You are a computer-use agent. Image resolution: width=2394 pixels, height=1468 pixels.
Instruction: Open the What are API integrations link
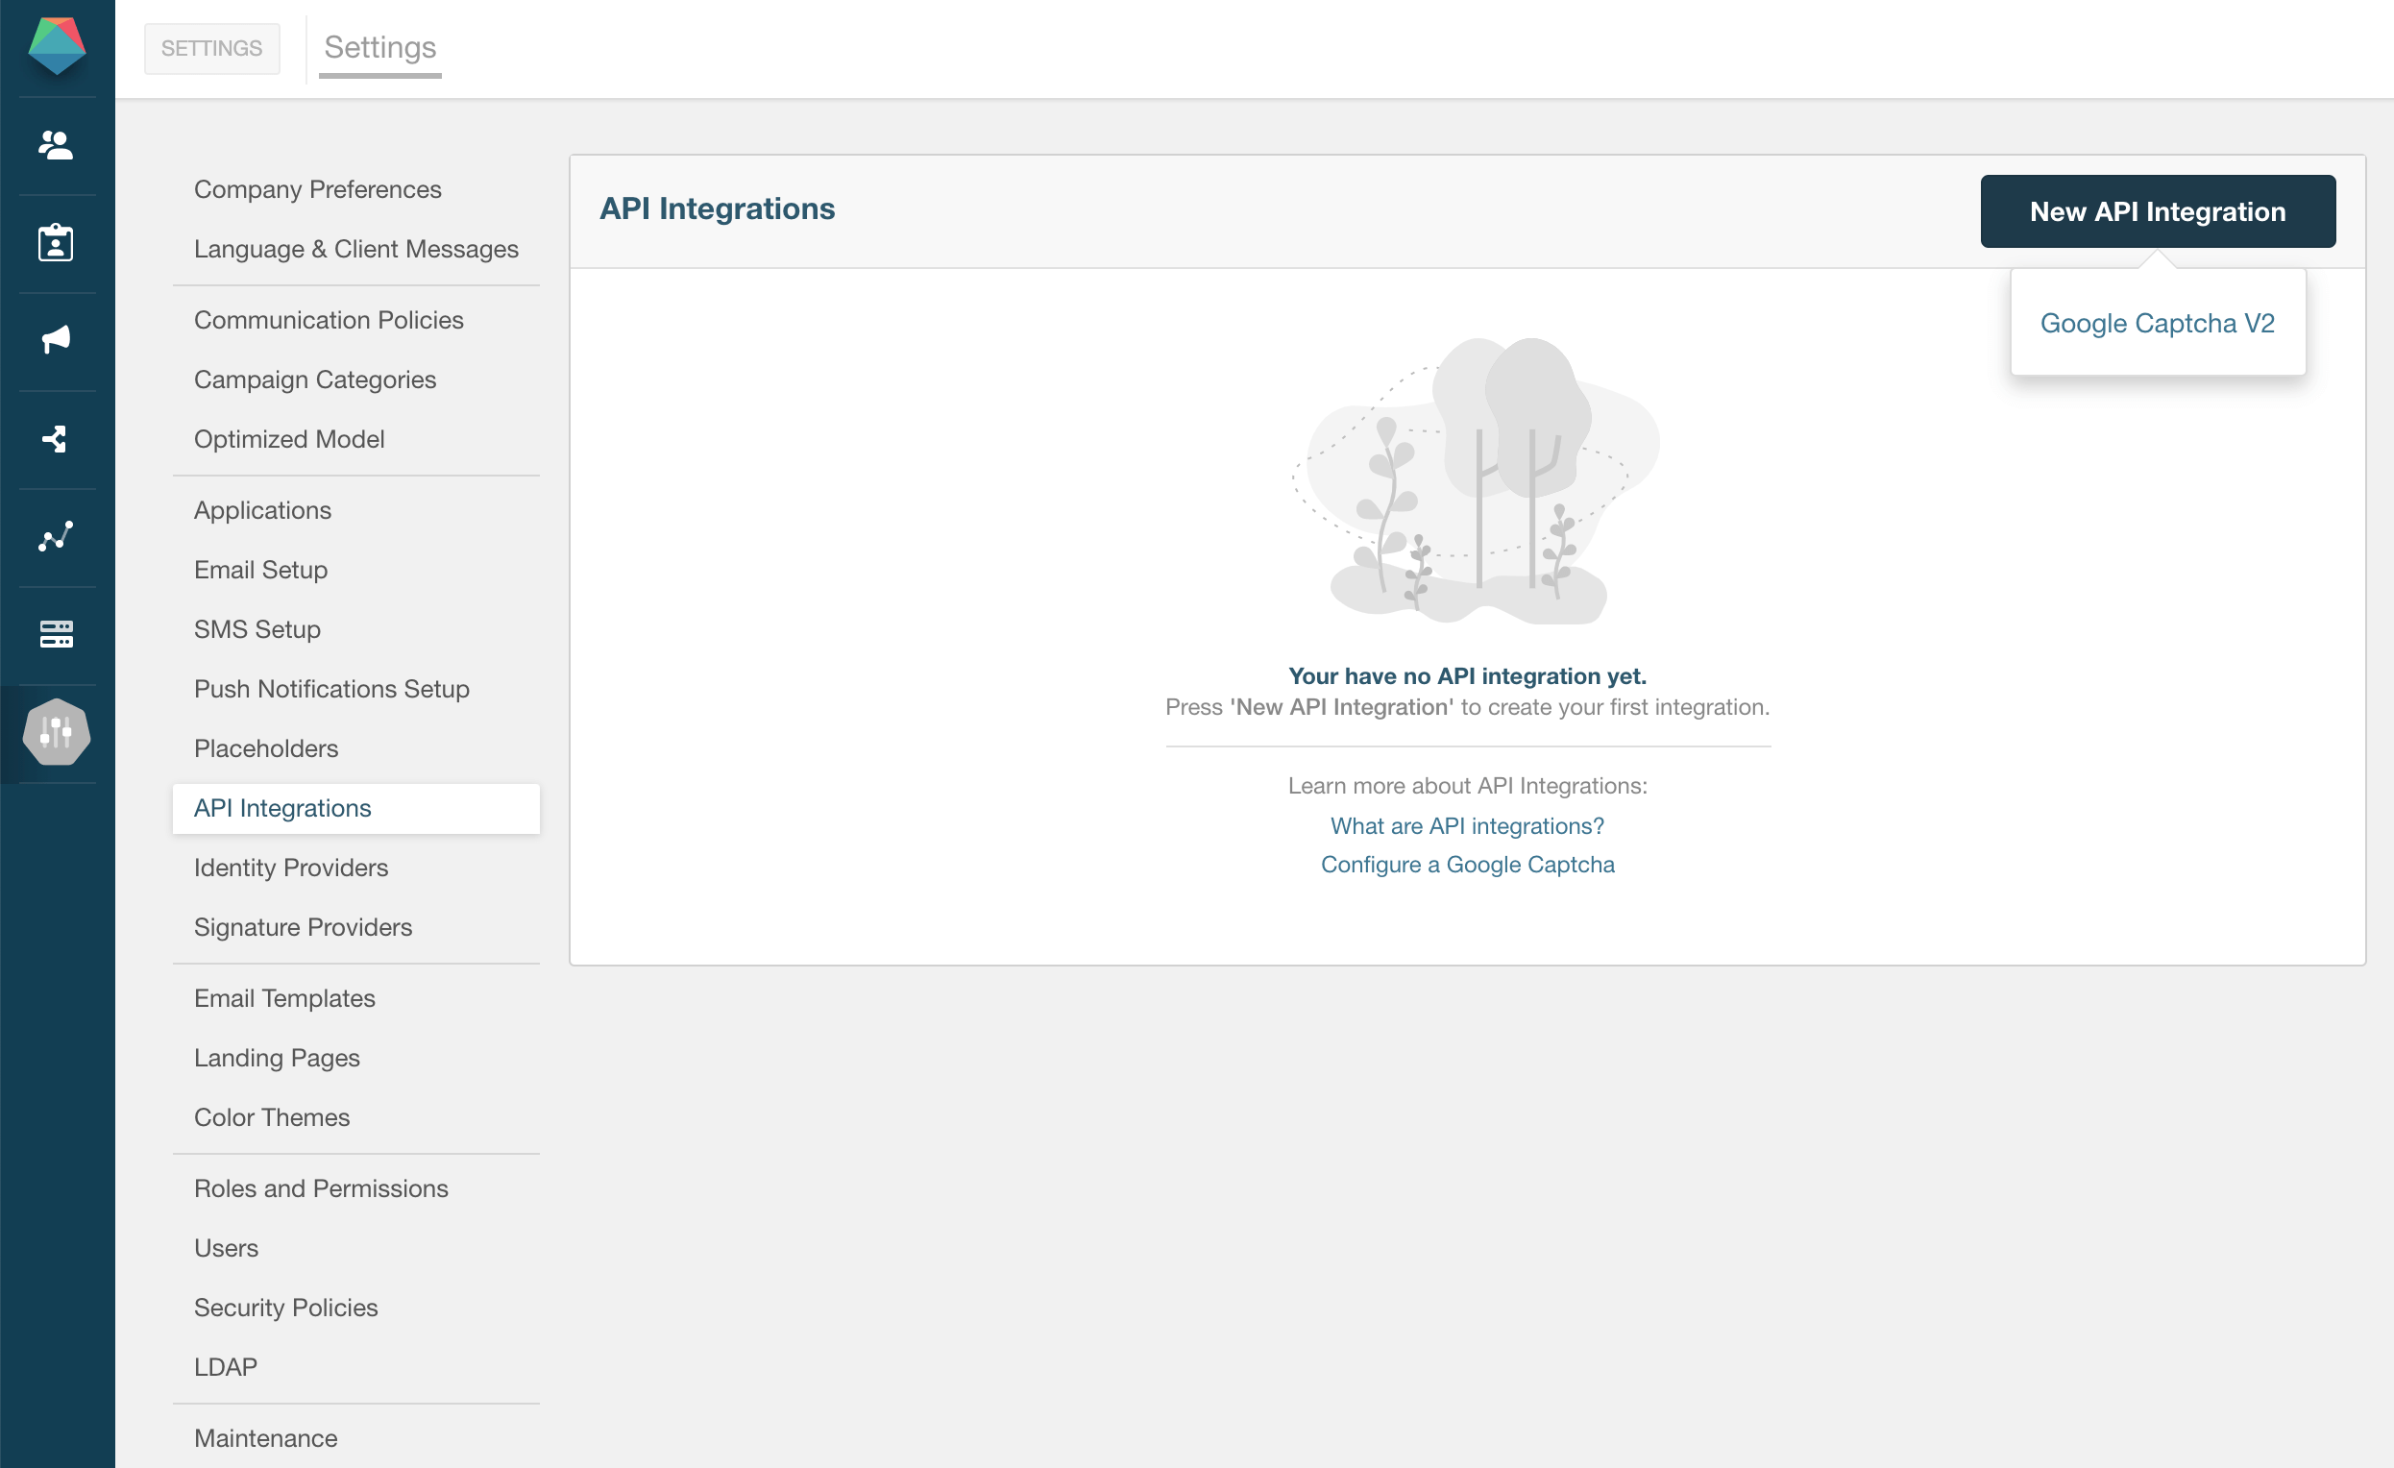coord(1467,826)
